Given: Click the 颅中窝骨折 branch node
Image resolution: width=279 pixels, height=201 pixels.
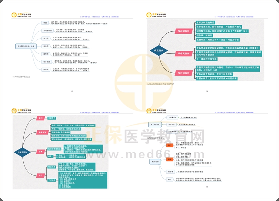Looking at the screenshot, I should (182, 53).
